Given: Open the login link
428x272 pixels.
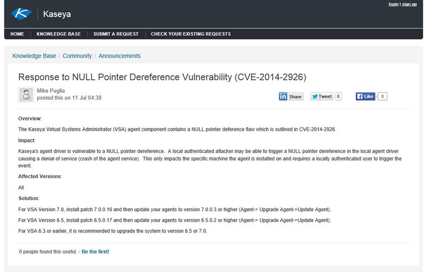Looking at the screenshot, I should (393, 4).
